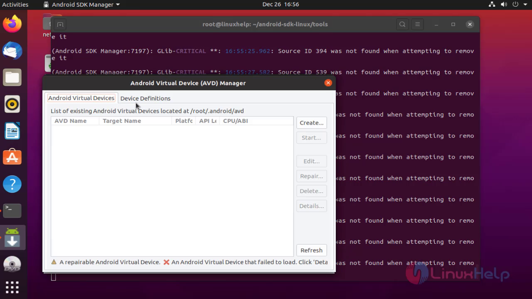This screenshot has height=299, width=532.
Task: Launch LibreOffice Writer from the dock
Action: click(x=12, y=131)
